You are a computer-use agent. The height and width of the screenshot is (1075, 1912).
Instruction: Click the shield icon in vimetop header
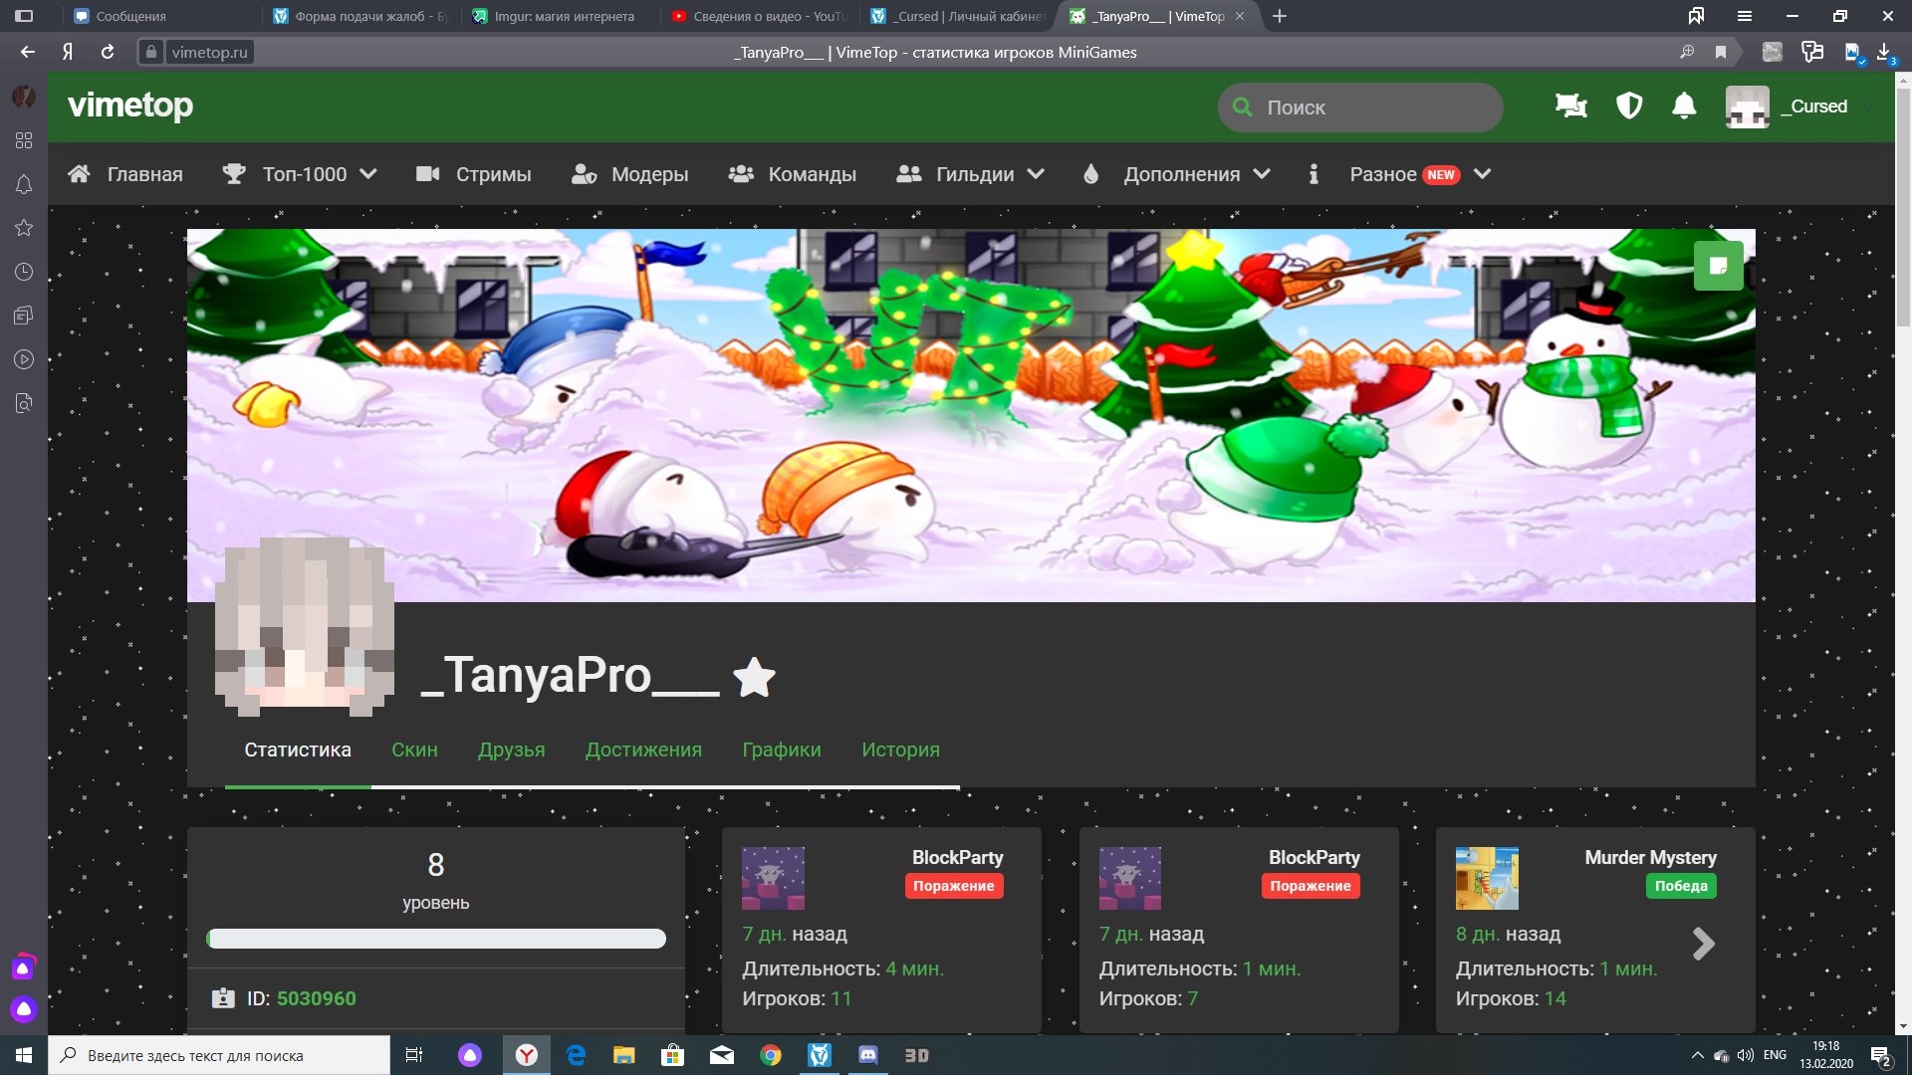click(x=1629, y=106)
